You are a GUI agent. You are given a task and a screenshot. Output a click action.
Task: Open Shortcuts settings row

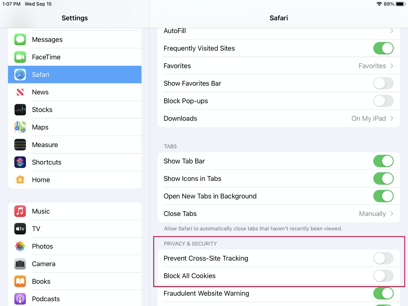[x=75, y=162]
